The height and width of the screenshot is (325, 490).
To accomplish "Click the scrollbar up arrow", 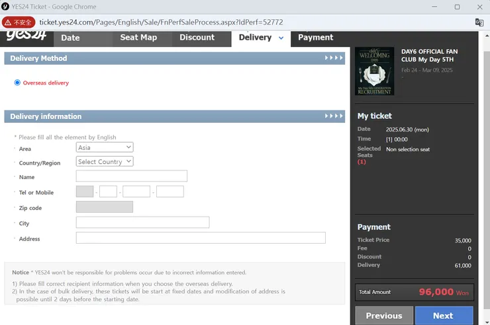I will coord(487,35).
